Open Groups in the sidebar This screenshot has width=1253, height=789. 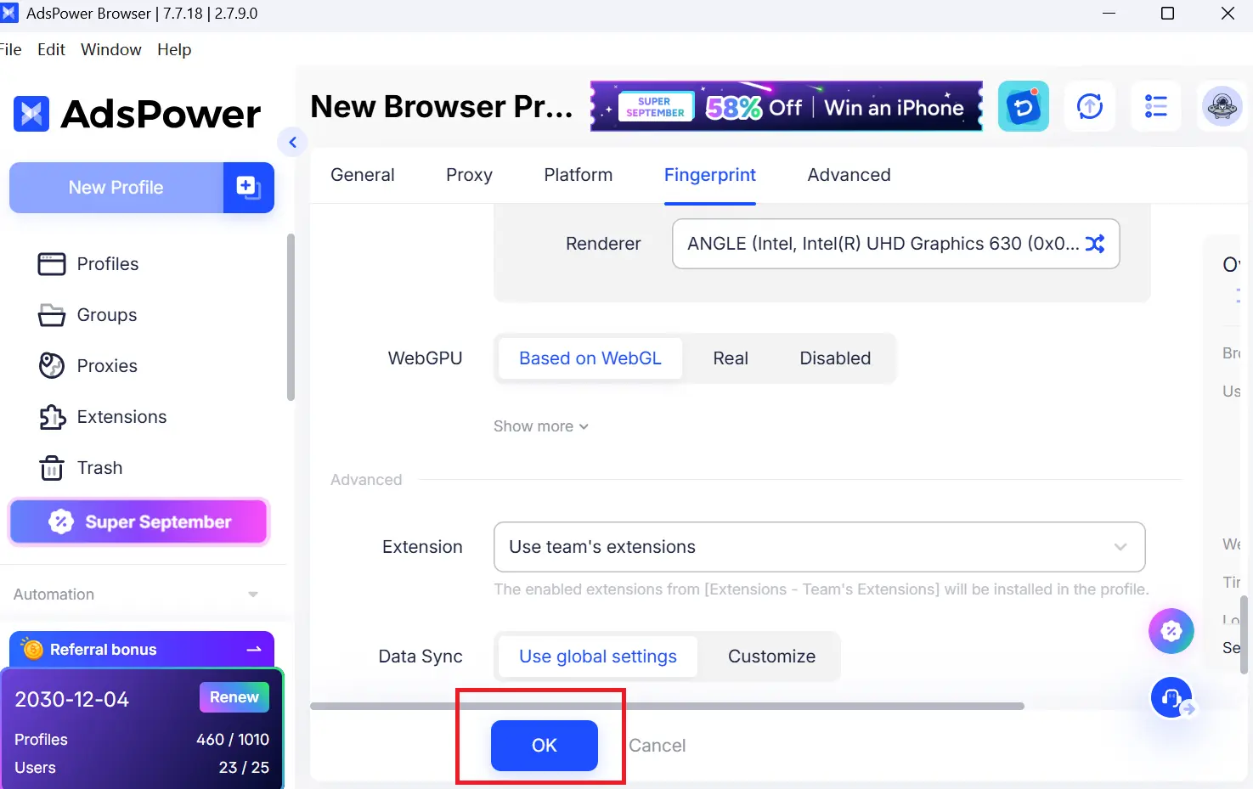[x=107, y=315]
